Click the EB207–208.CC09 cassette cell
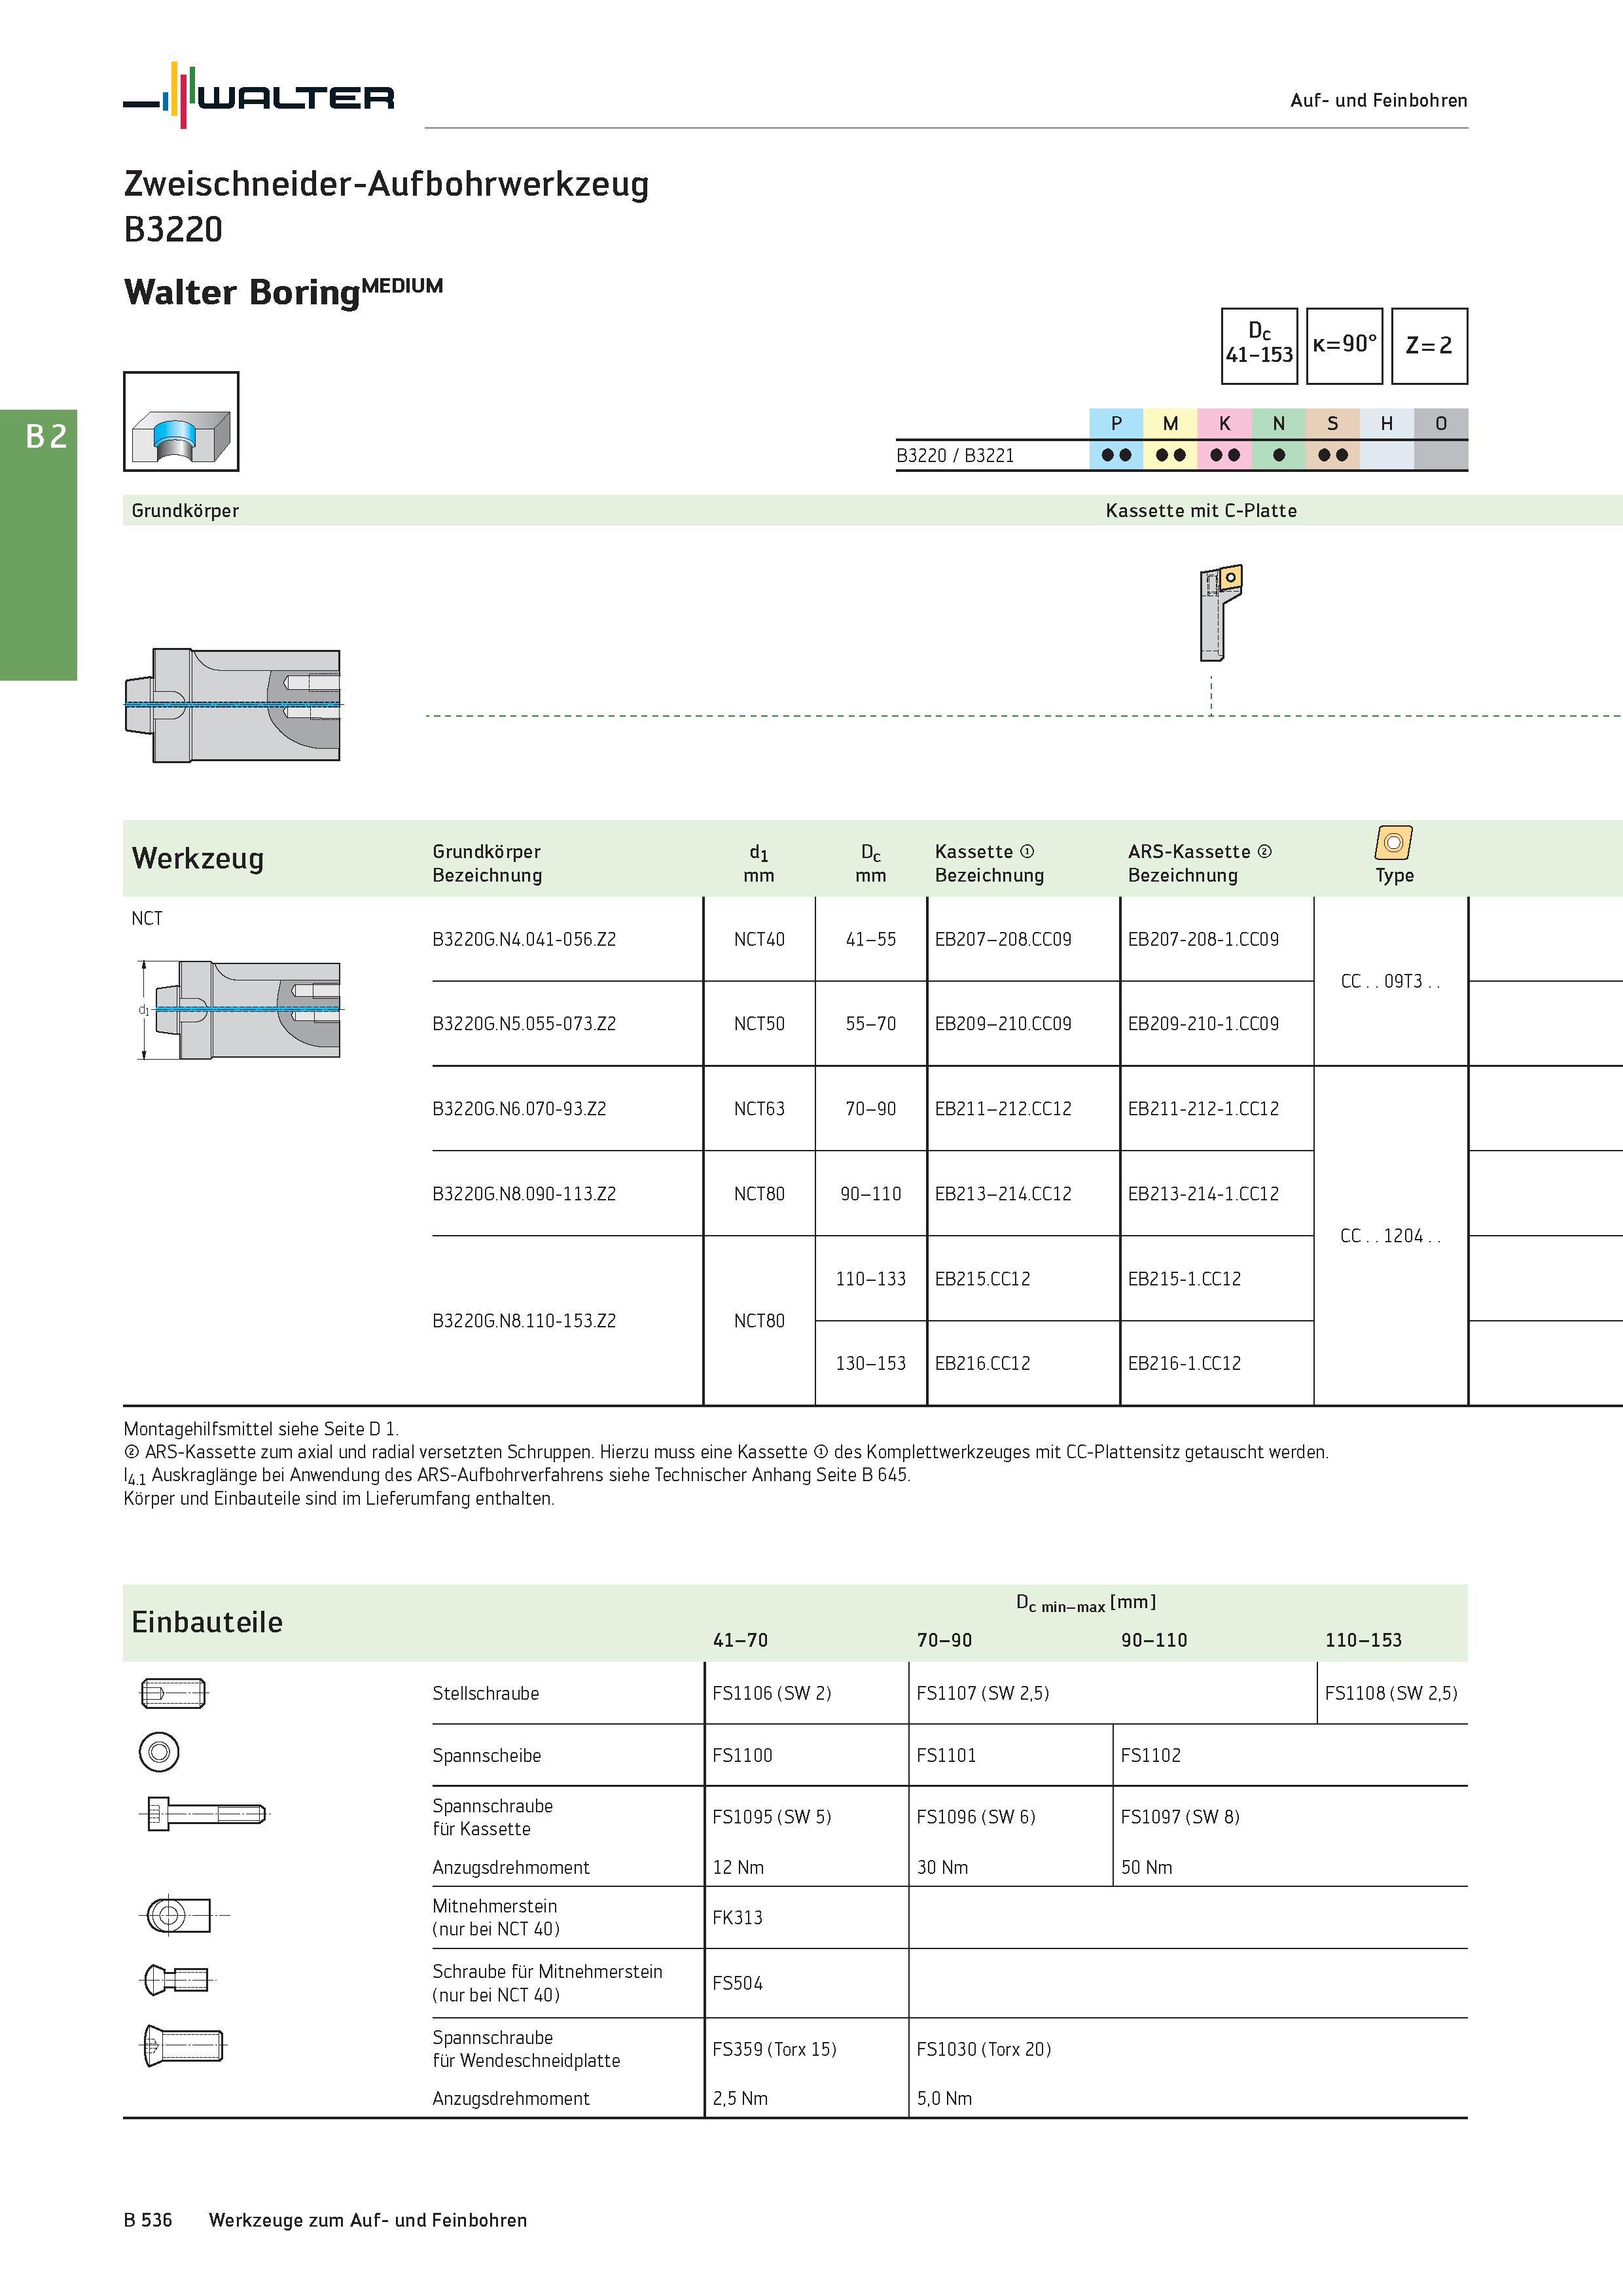Image resolution: width=1623 pixels, height=2296 pixels. (1003, 939)
